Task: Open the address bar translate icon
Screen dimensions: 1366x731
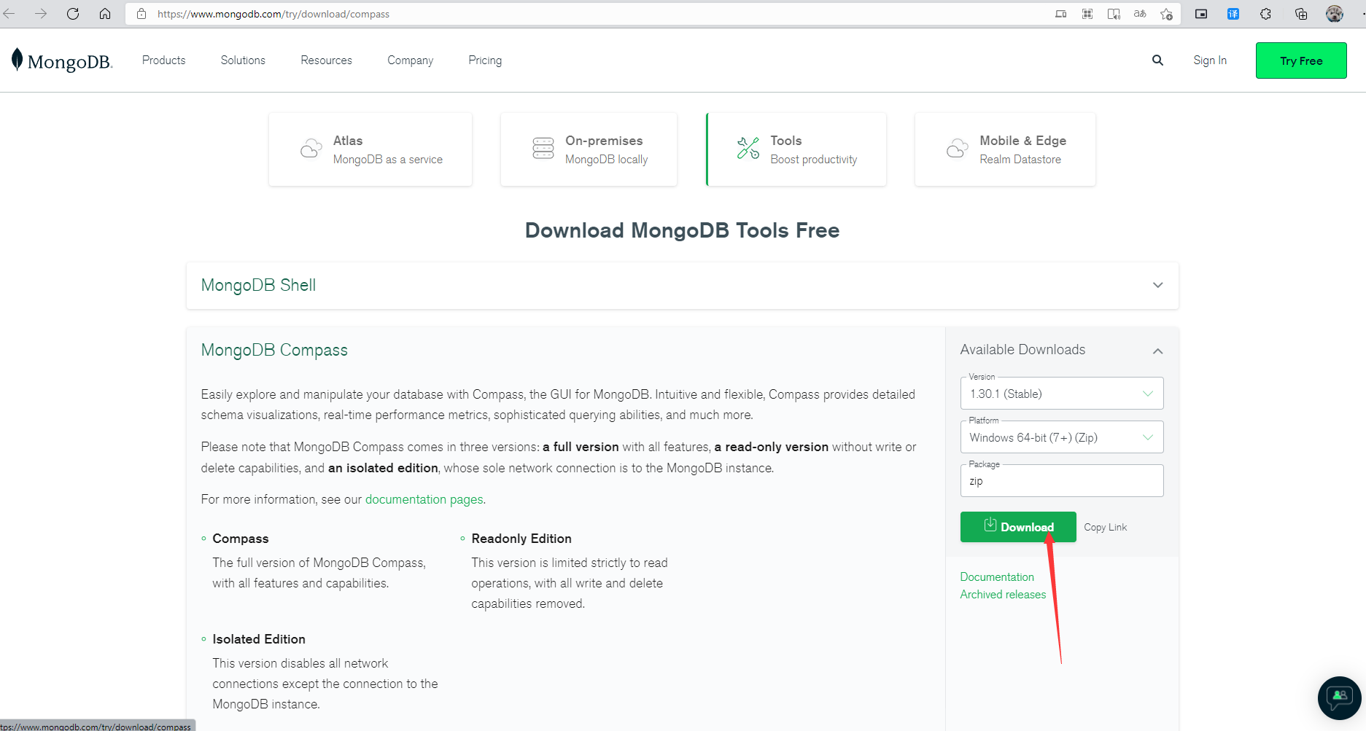Action: (1140, 14)
